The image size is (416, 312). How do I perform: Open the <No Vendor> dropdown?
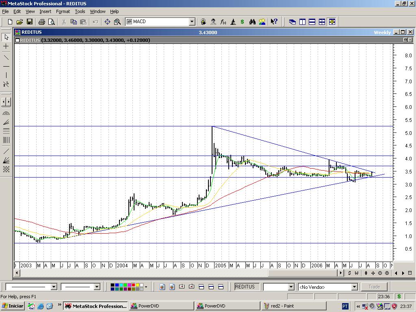(354, 287)
